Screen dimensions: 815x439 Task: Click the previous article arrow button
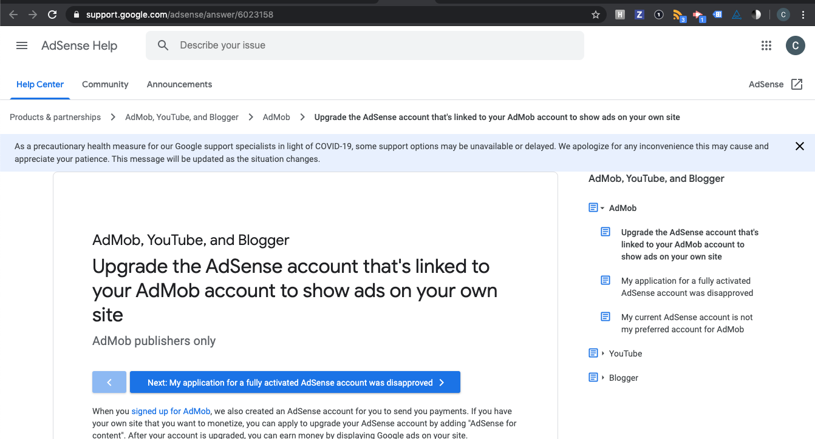(109, 382)
